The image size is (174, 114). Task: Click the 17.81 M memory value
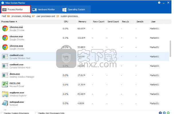81,75
